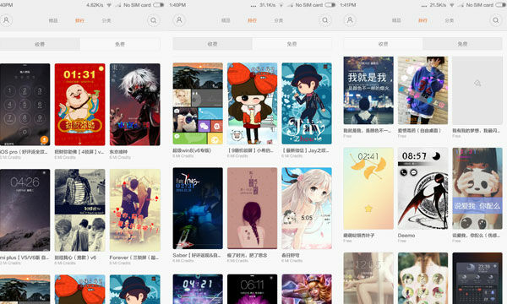Open the iOS pro keypad theme thumbnail

pos(25,105)
